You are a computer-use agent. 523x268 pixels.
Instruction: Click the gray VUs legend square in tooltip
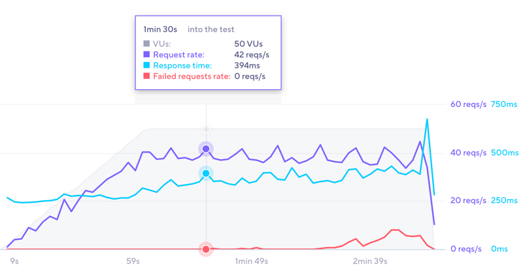pyautogui.click(x=146, y=44)
